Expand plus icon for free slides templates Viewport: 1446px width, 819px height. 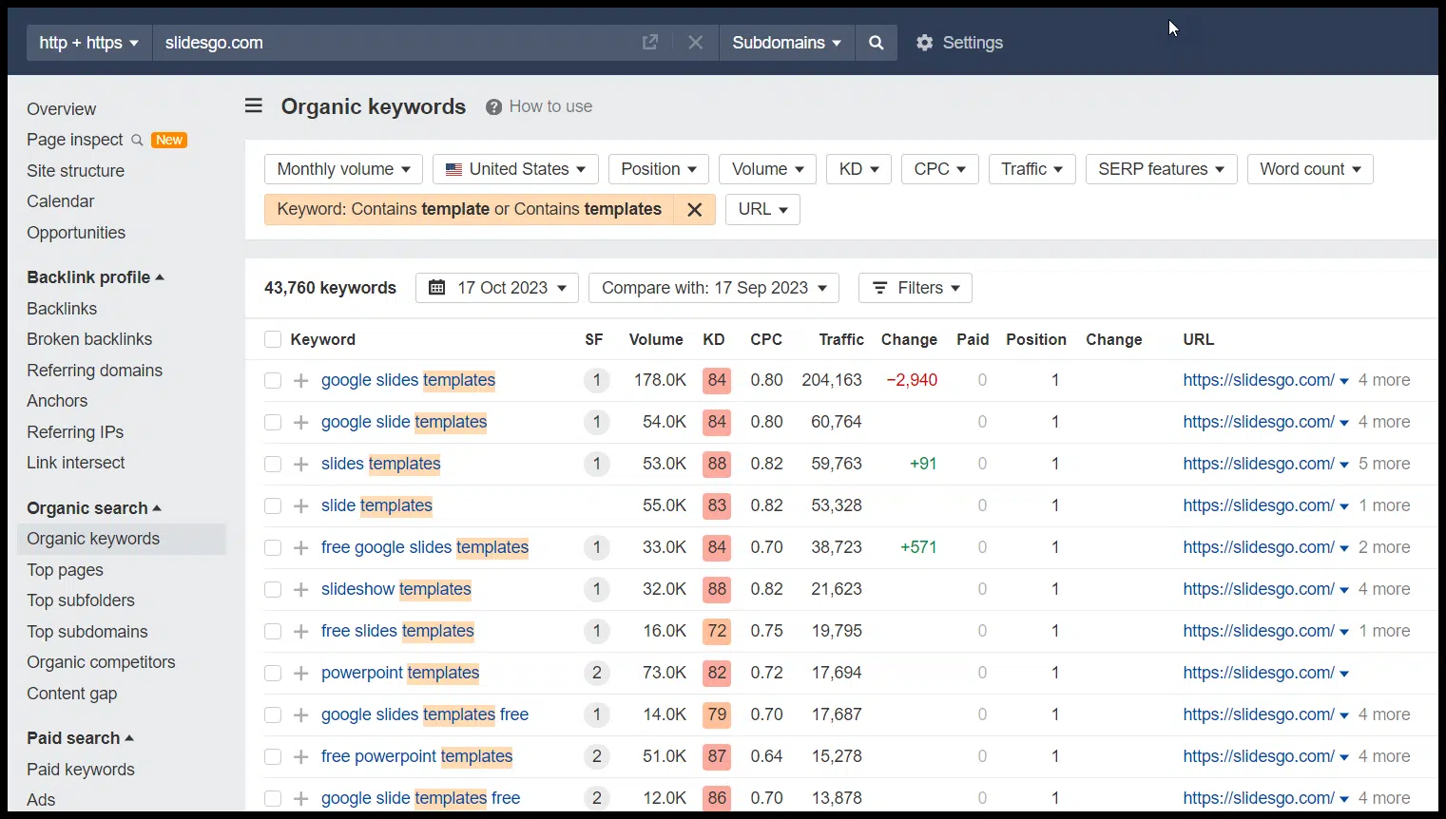pyautogui.click(x=300, y=631)
